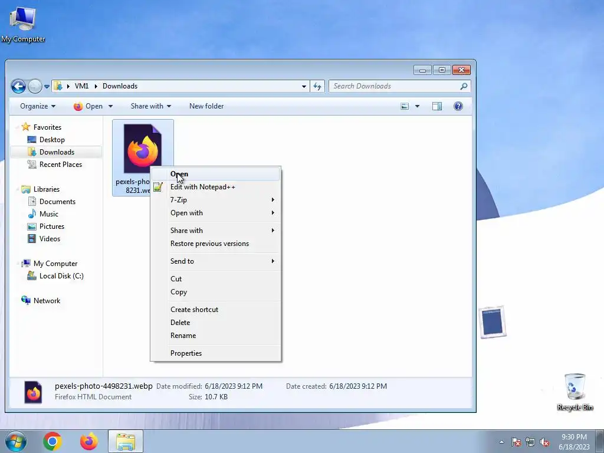Screen dimensions: 604x453
Task: Expand the Share with submenu in context menu
Action: pos(216,231)
